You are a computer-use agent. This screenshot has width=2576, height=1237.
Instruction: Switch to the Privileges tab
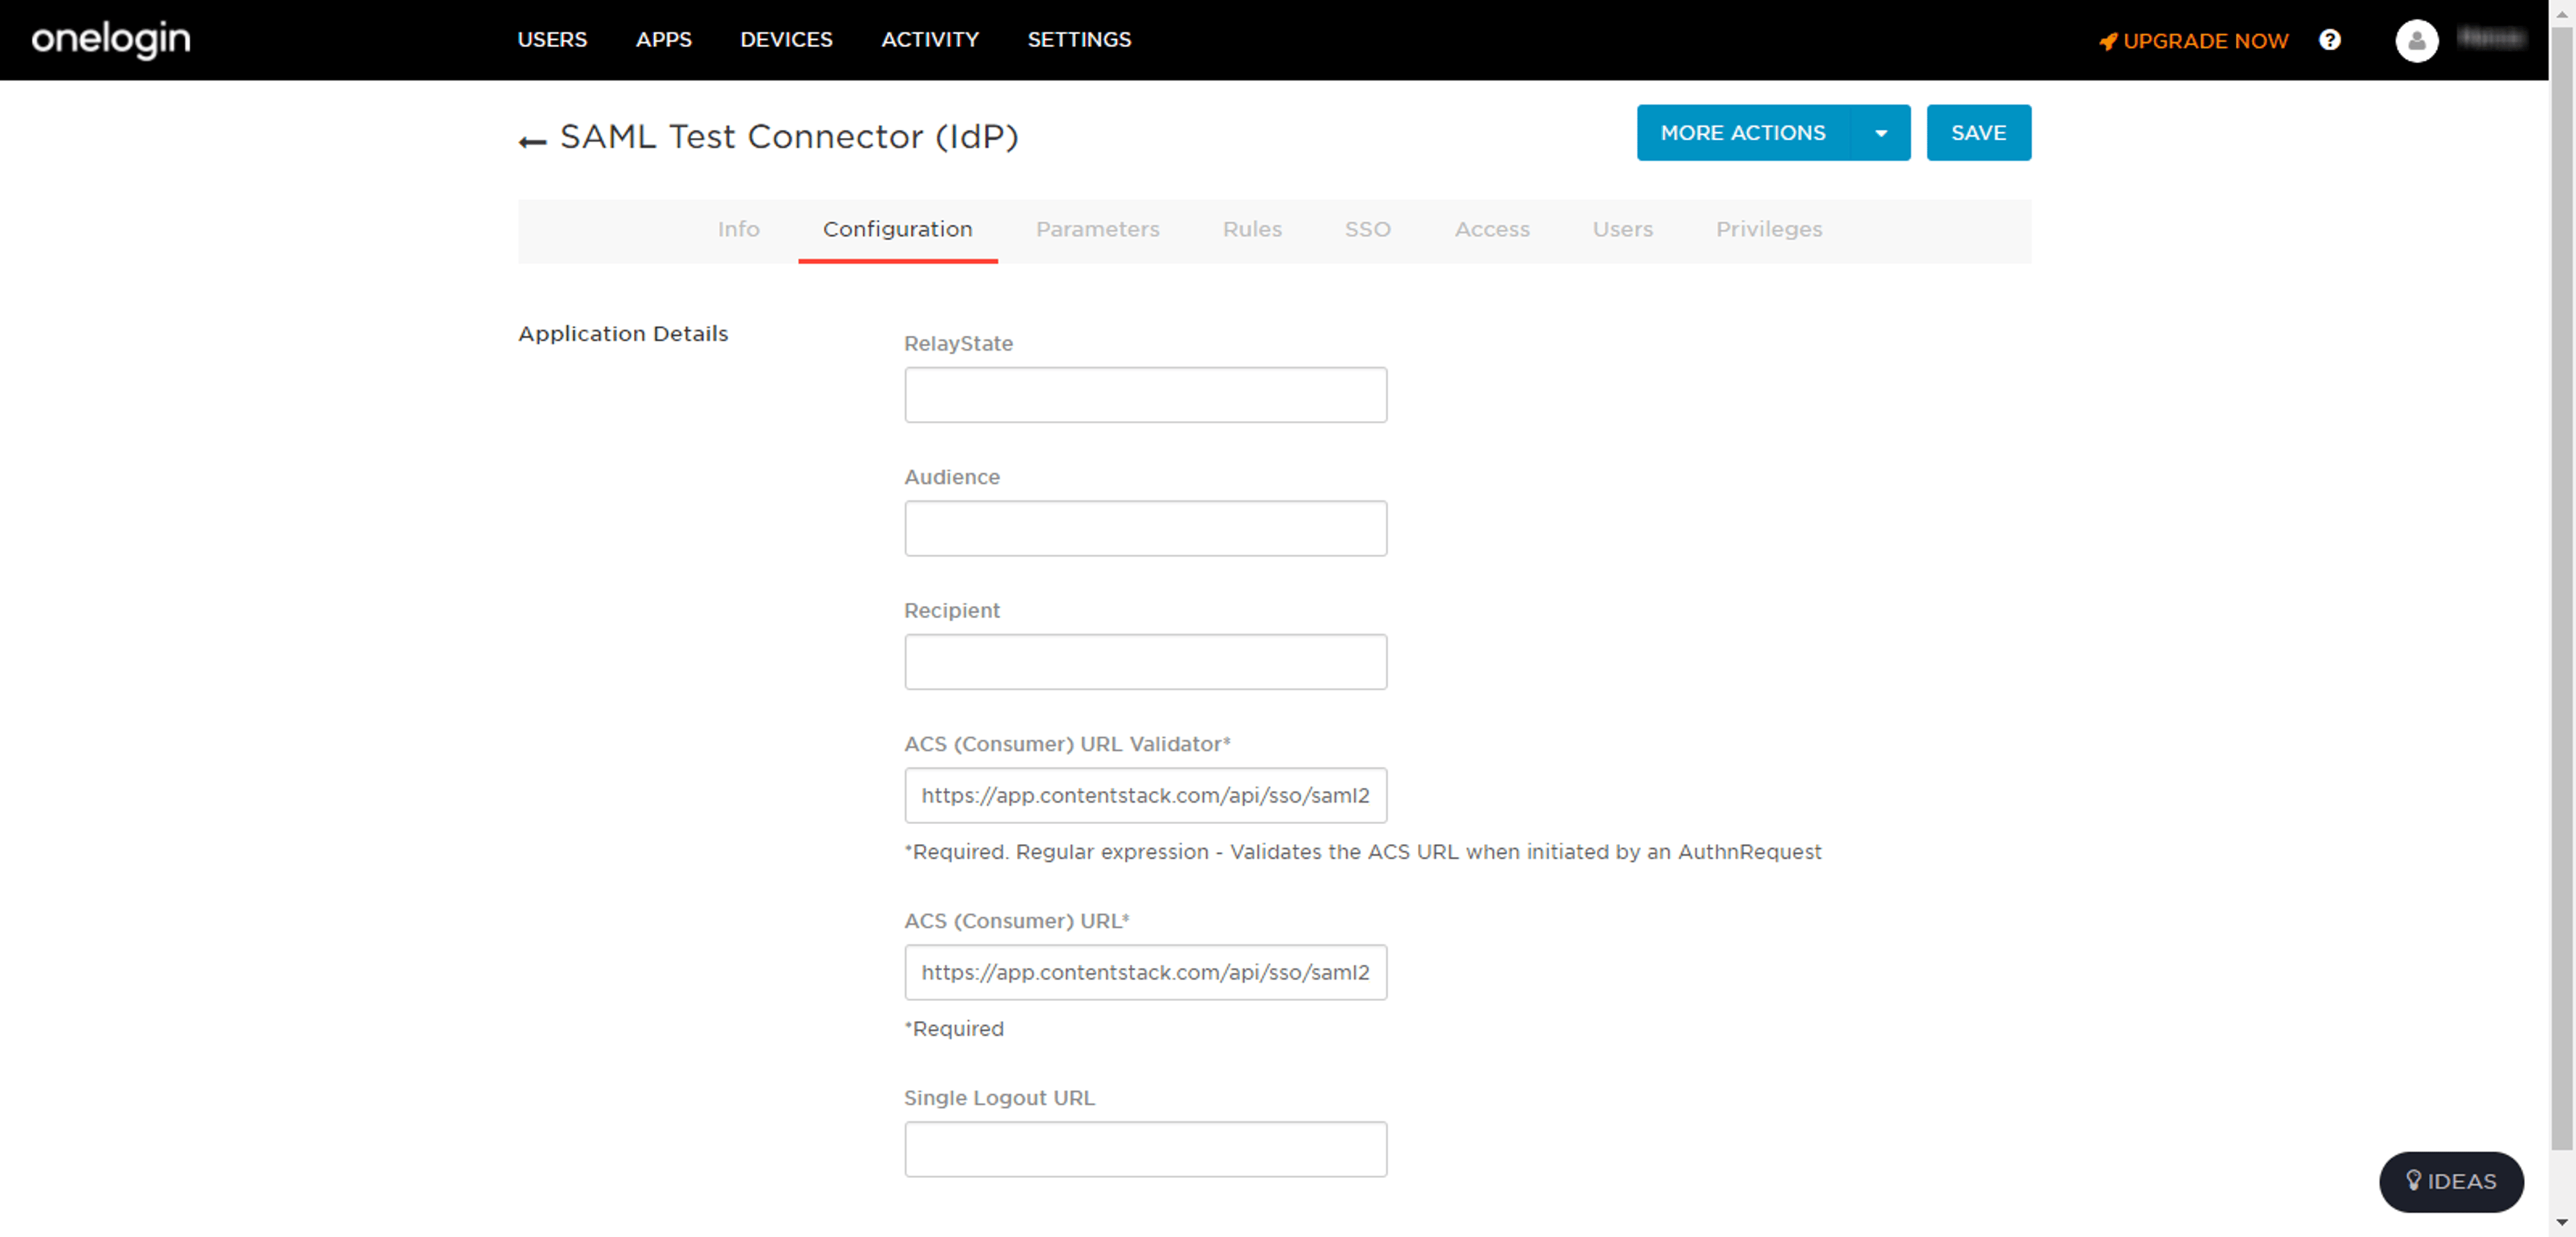tap(1768, 230)
